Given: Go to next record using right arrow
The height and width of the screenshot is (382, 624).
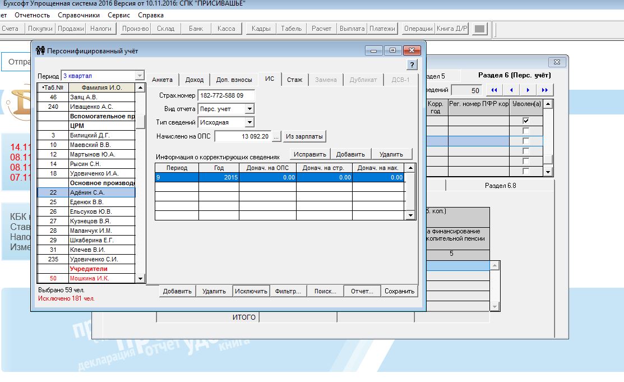Looking at the screenshot, I should pos(528,90).
